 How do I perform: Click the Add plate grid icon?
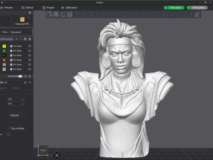pyautogui.click(x=56, y=14)
